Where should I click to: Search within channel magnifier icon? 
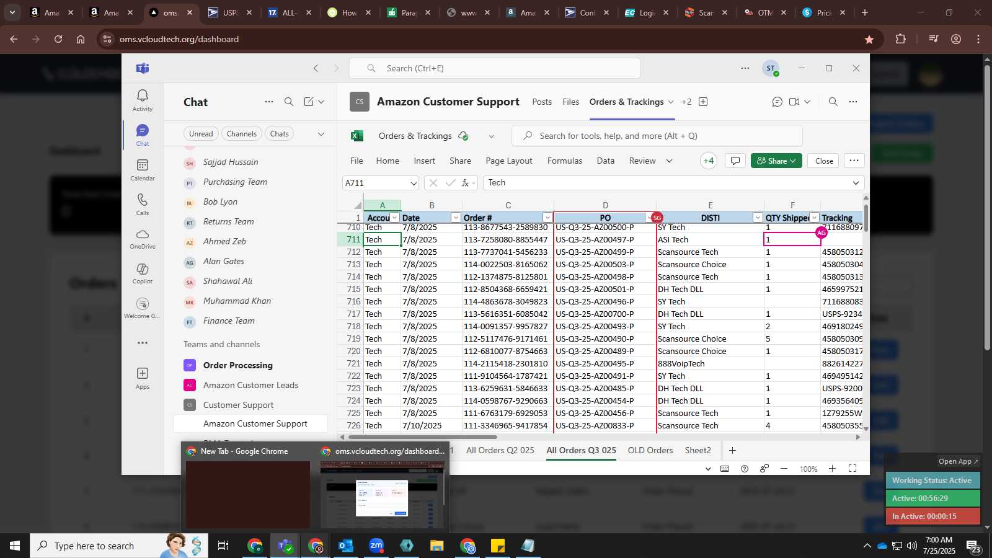click(833, 102)
